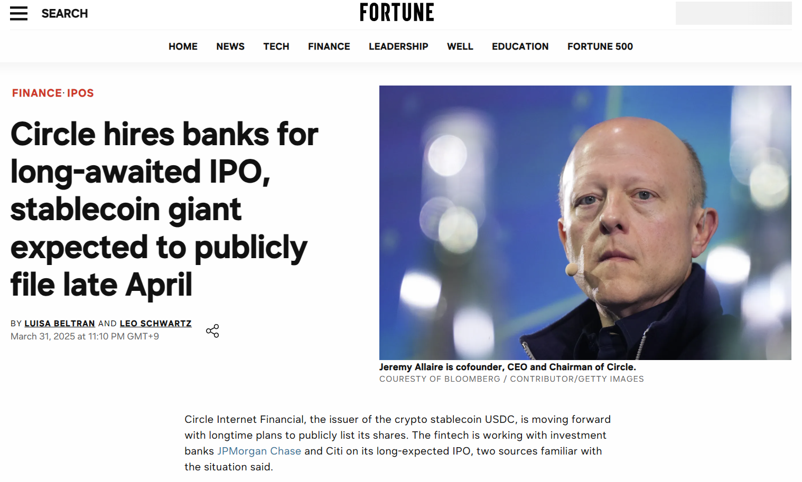Click the gray placeholder box at top right

pyautogui.click(x=733, y=13)
